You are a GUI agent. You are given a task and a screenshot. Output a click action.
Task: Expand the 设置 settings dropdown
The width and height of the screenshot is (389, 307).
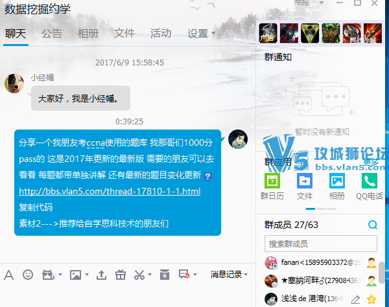pos(201,33)
